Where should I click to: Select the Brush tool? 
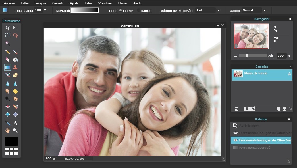(x=15, y=52)
